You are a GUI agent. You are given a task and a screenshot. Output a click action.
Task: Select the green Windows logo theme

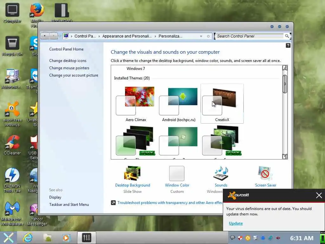pyautogui.click(x=179, y=142)
